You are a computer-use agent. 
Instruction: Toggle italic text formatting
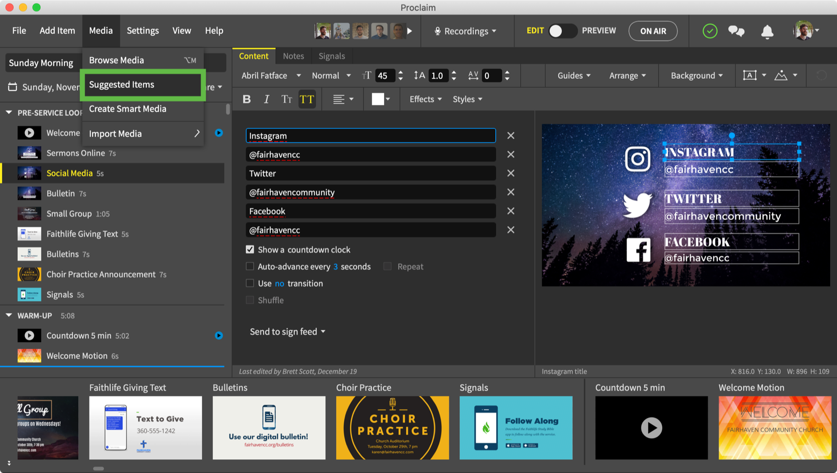click(x=266, y=99)
